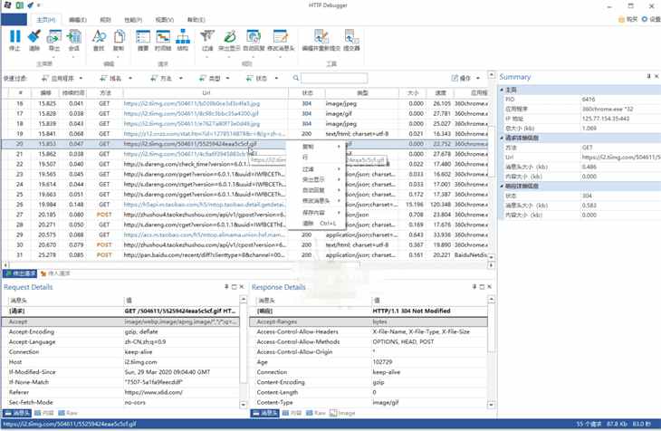Open the Status quick filter dropdown
The width and height of the screenshot is (661, 431).
(x=262, y=78)
